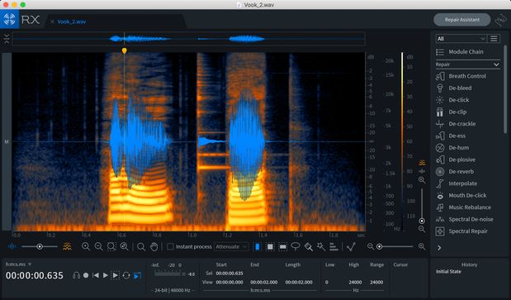This screenshot has height=300, width=511.
Task: Click the zoom in tool in toolbar
Action: pyautogui.click(x=86, y=246)
